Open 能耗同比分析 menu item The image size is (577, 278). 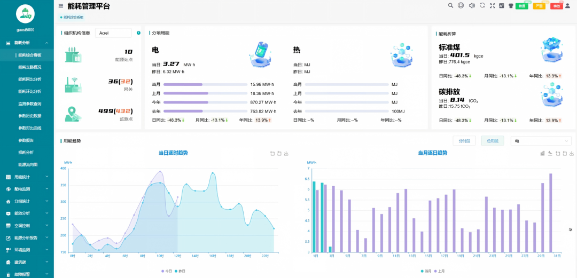(x=29, y=80)
